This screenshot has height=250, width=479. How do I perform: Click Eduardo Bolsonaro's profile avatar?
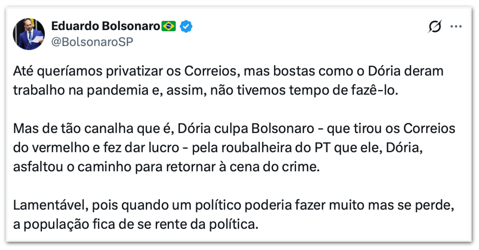(29, 34)
